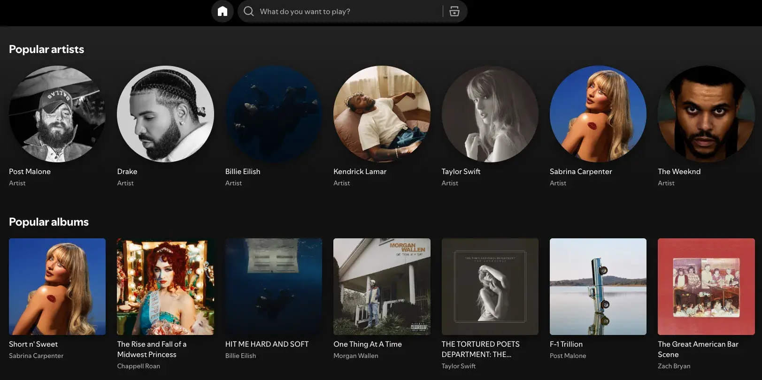Viewport: 762px width, 380px height.
Task: Click the Drake artist name
Action: pyautogui.click(x=127, y=172)
